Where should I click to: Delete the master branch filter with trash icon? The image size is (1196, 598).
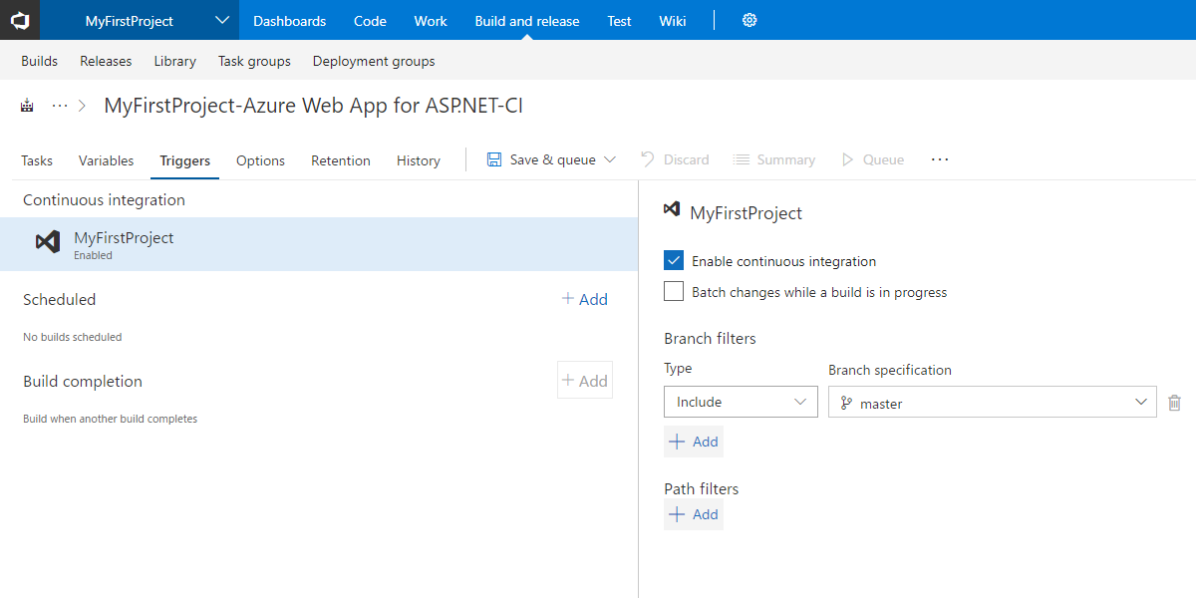(1175, 403)
